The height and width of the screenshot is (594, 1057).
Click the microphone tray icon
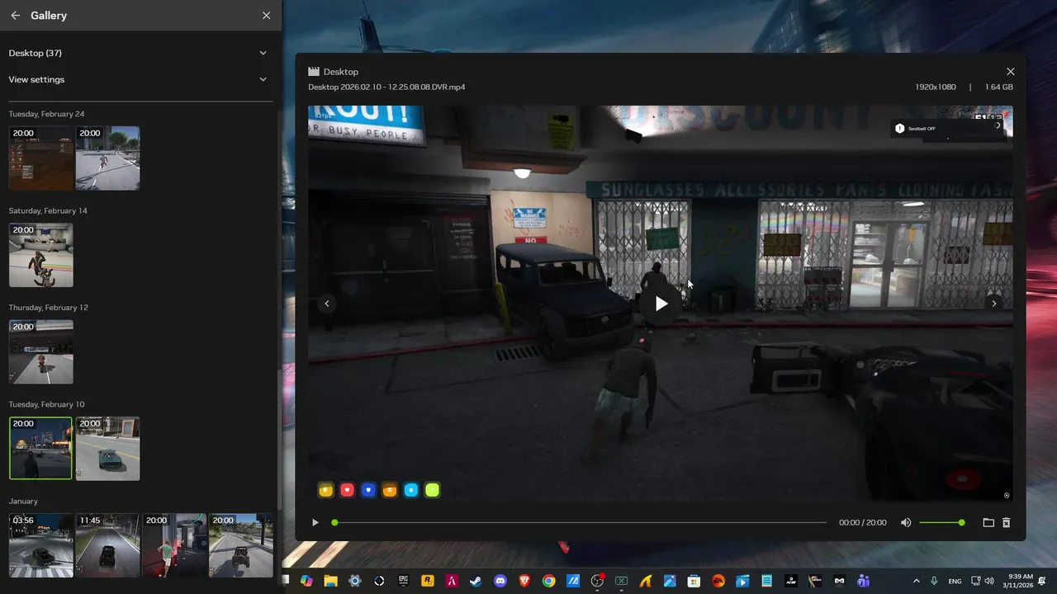click(934, 581)
